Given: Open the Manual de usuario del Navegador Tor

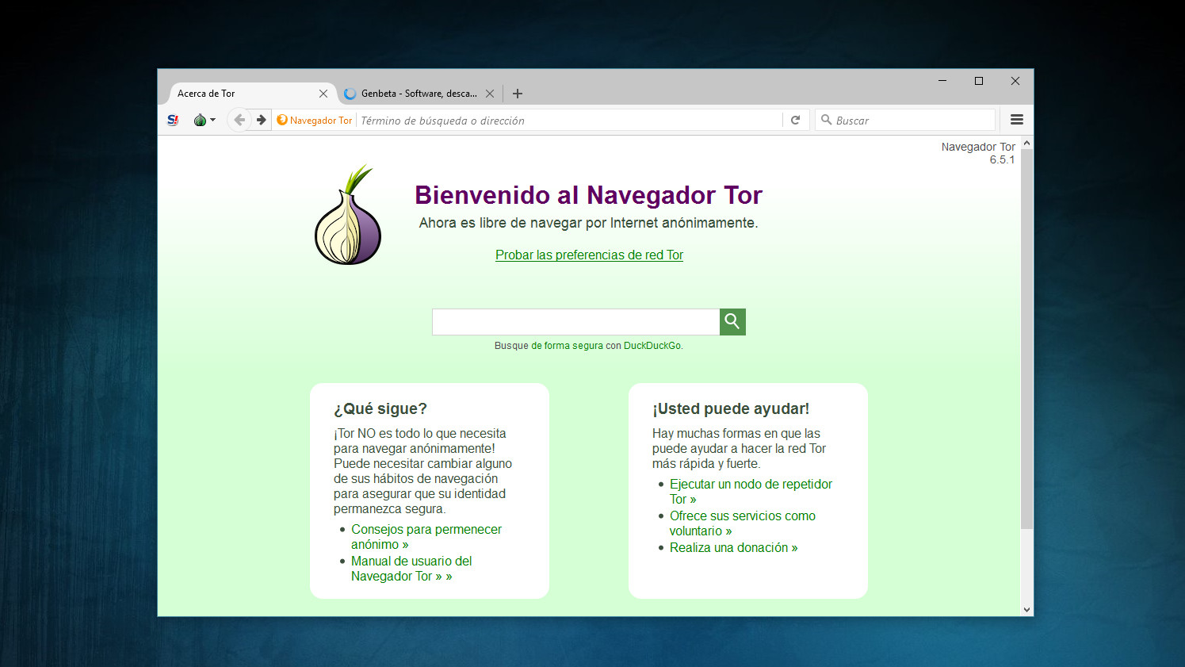Looking at the screenshot, I should point(411,568).
